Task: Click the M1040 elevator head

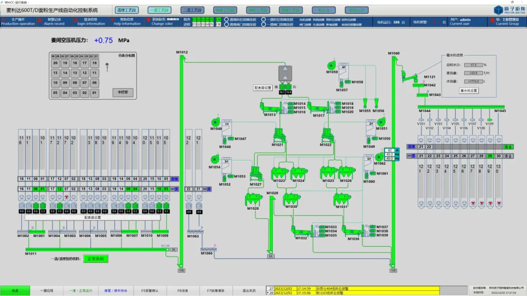Action: click(x=394, y=59)
